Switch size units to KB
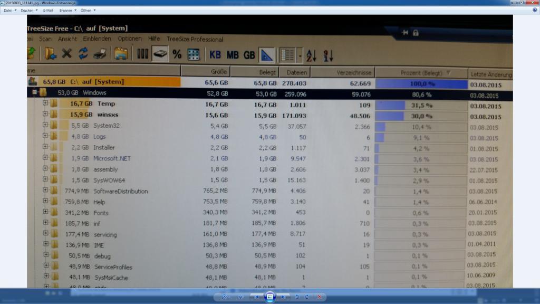The width and height of the screenshot is (540, 304). click(x=215, y=55)
